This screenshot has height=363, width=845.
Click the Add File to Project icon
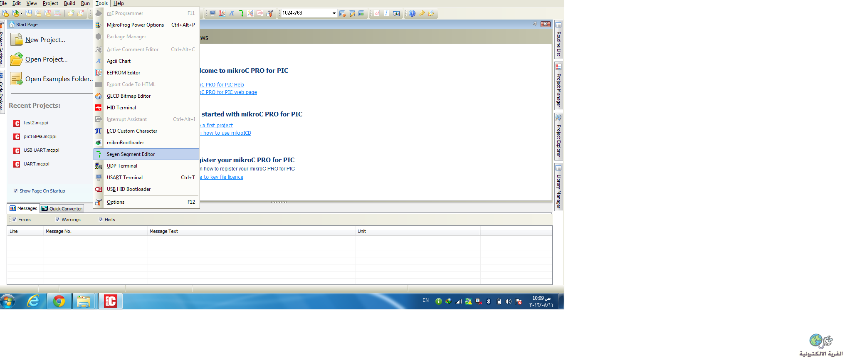point(71,13)
